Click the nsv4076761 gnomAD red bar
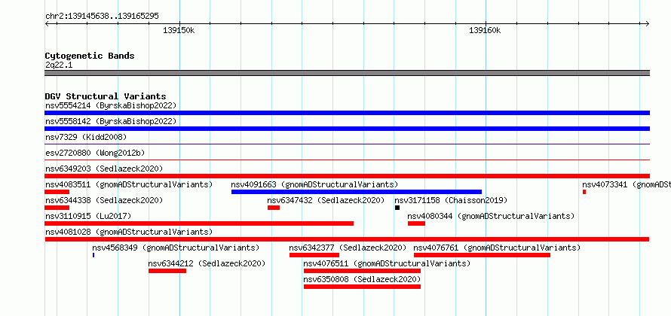The height and width of the screenshot is (316, 671). (x=482, y=255)
